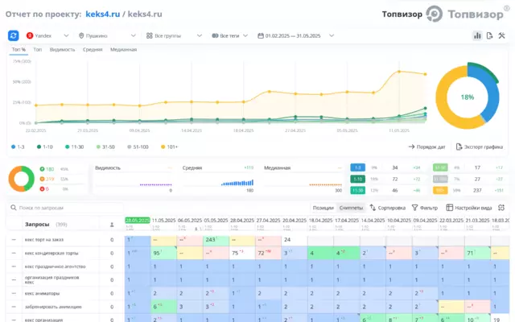Click the 11.05.2025 date column header
The width and height of the screenshot is (515, 322).
163,220
